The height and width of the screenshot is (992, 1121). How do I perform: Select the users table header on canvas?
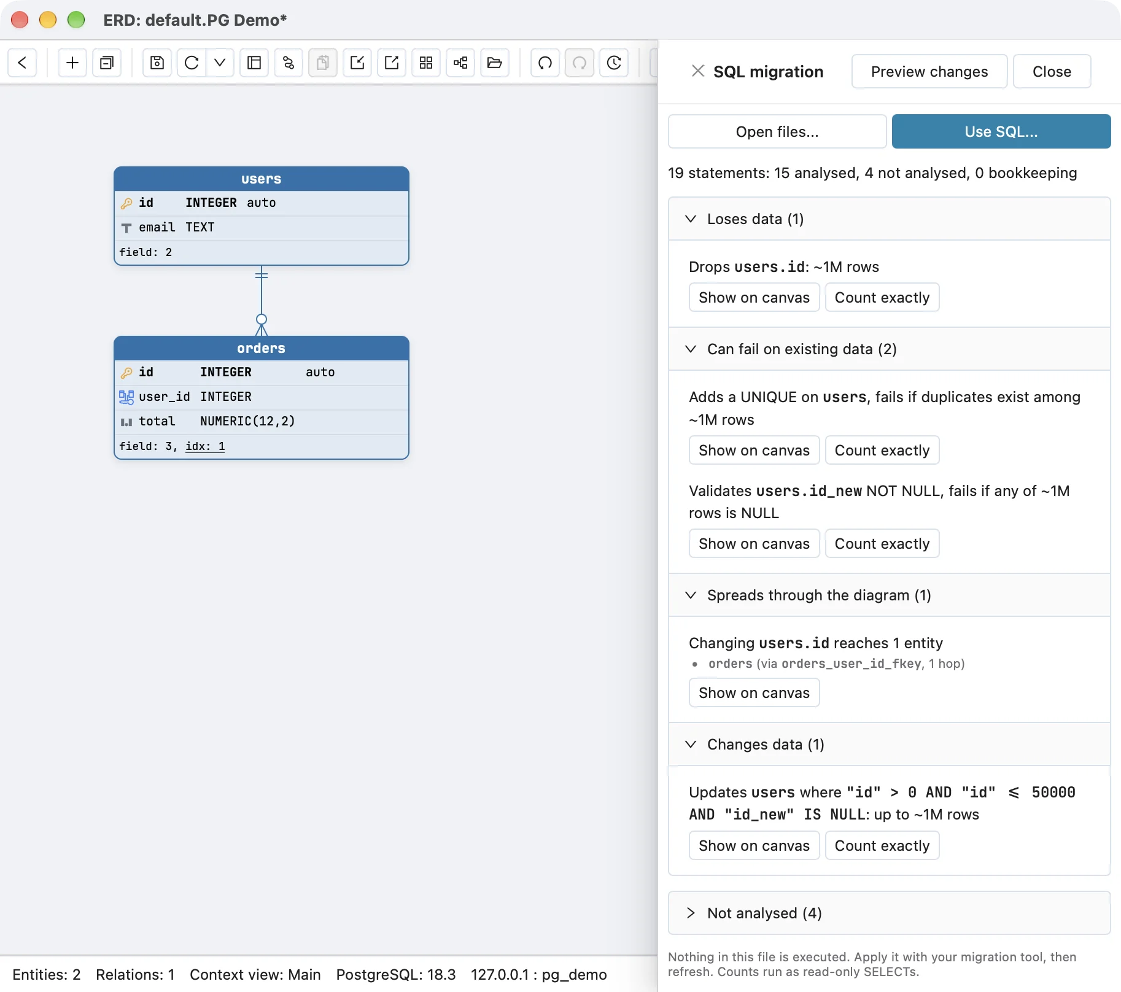262,179
